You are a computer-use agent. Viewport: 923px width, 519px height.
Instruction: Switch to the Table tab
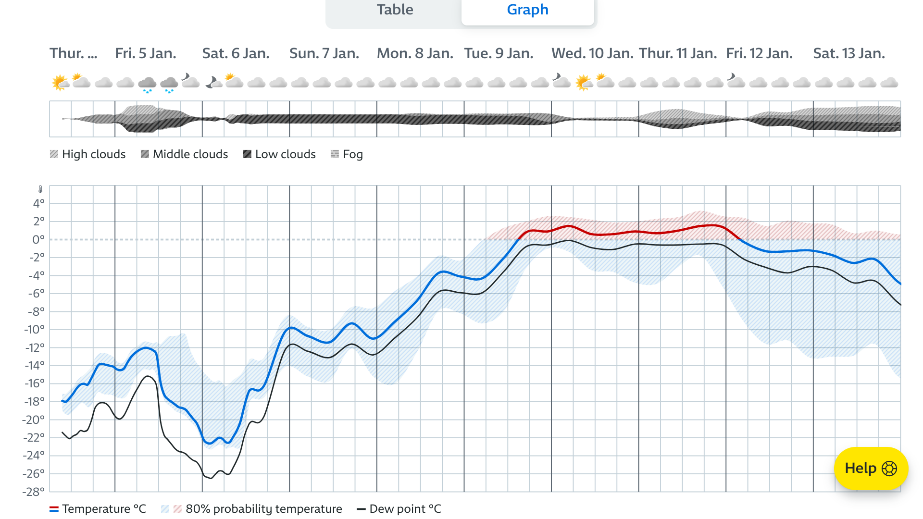[x=394, y=11]
